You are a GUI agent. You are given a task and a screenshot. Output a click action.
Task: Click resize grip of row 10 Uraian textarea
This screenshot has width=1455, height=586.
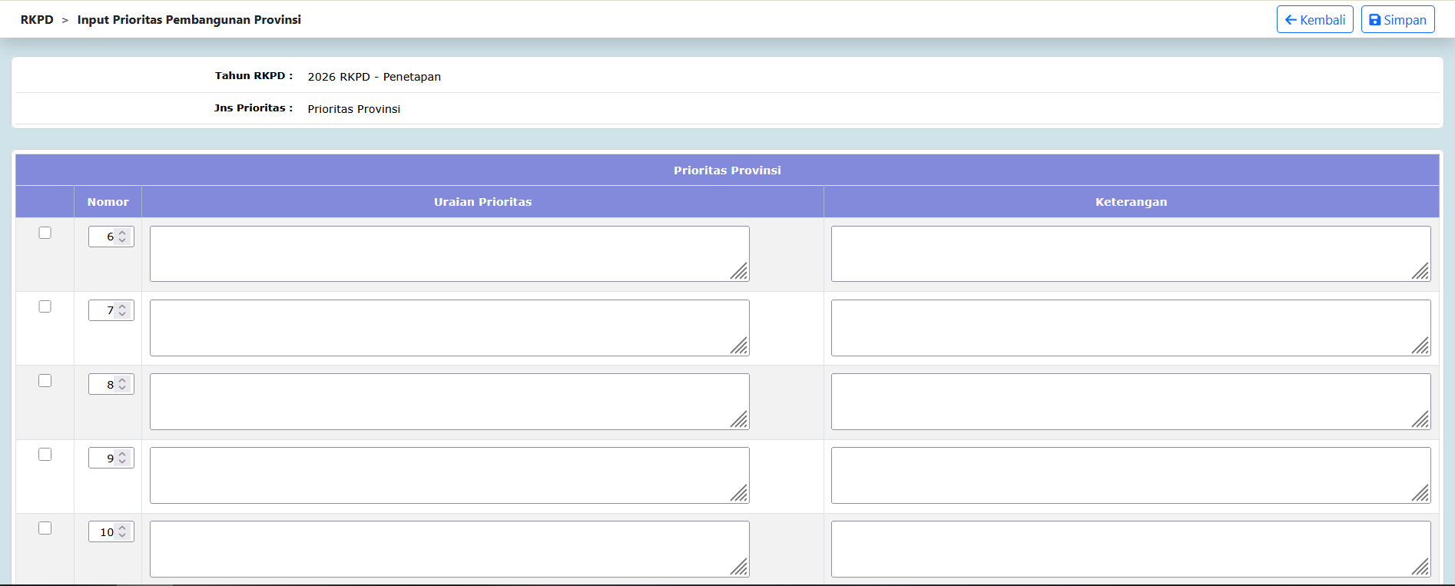click(740, 568)
